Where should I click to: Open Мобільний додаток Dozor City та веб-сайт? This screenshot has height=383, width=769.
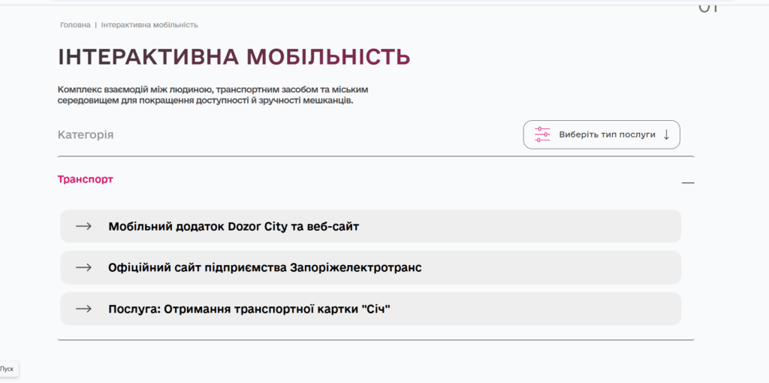[234, 226]
